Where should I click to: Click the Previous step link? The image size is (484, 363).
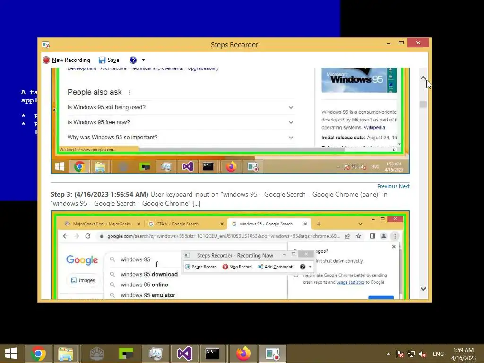(387, 186)
